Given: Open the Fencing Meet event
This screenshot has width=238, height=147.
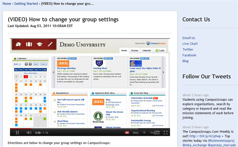Looking at the screenshot, I should pos(100,68).
